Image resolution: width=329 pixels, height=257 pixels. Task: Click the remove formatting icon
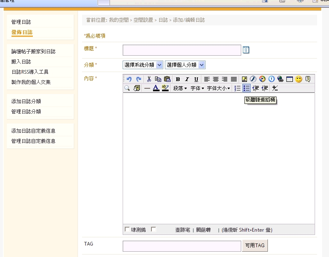tap(275, 88)
